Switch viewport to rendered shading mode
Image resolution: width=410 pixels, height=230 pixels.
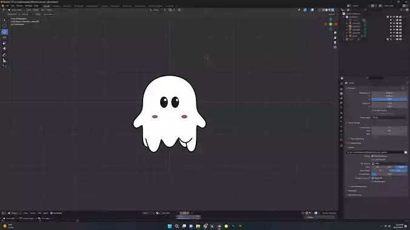[x=332, y=10]
